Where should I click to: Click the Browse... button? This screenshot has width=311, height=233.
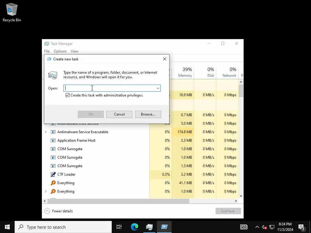click(x=148, y=114)
